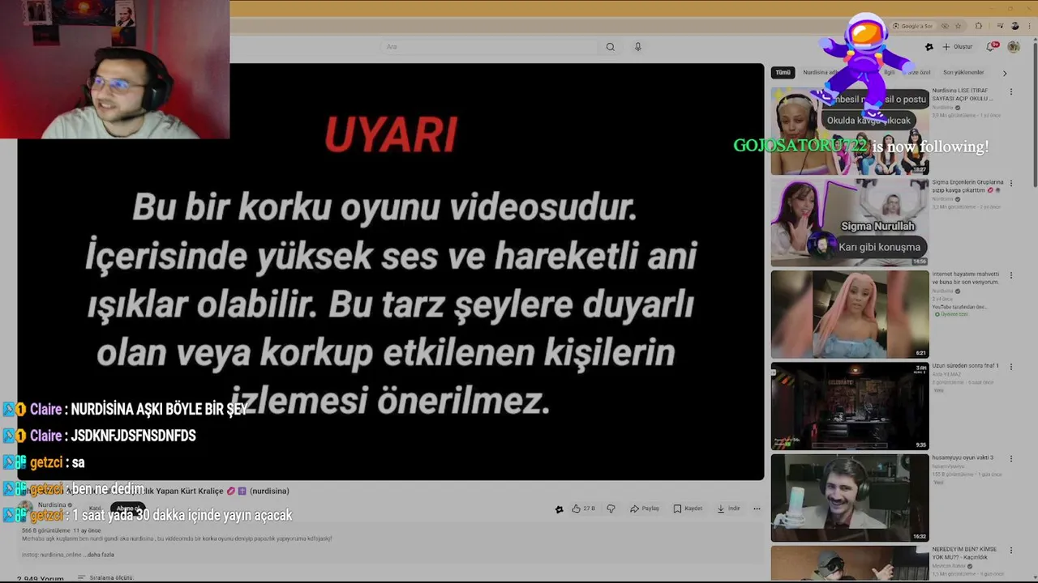This screenshot has height=583, width=1038.
Task: Dislike the video with thumbs-down
Action: [x=611, y=509]
